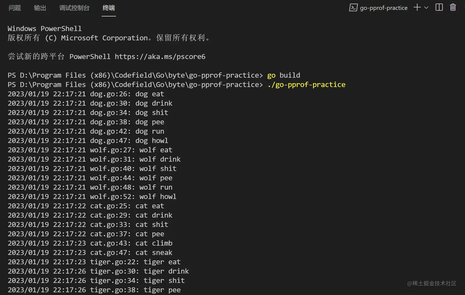Open the https://aka.ms/pscore6 link

coord(160,57)
